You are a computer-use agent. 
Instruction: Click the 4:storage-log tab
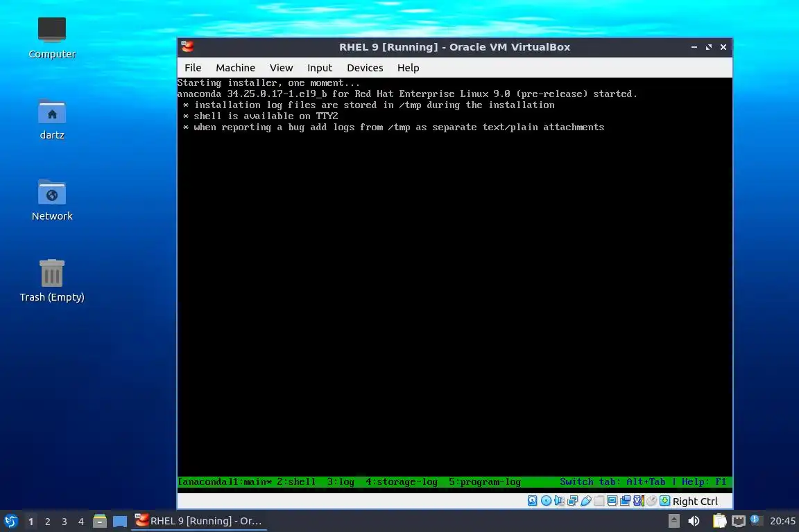coord(402,481)
